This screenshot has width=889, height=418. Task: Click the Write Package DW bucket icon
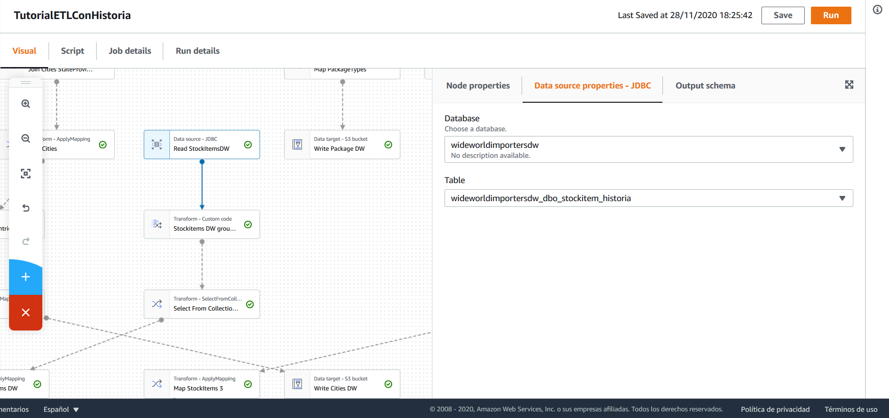point(297,145)
